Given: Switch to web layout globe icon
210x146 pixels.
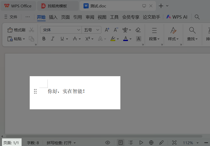Looking at the screenshot, I should 151,143.
